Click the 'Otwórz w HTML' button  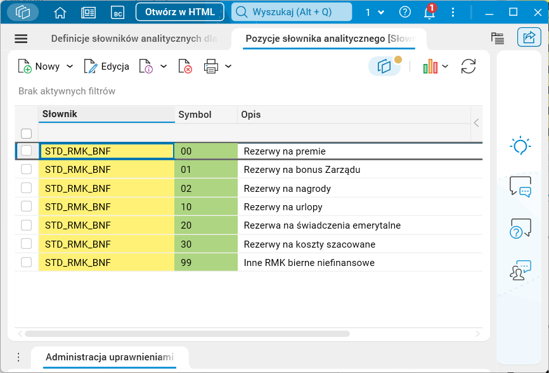(179, 11)
